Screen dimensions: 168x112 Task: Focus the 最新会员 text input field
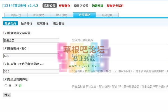coord(31,40)
